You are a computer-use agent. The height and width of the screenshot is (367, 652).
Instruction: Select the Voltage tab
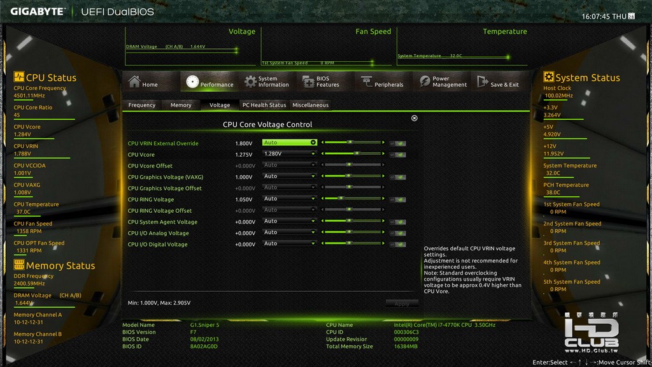point(220,105)
